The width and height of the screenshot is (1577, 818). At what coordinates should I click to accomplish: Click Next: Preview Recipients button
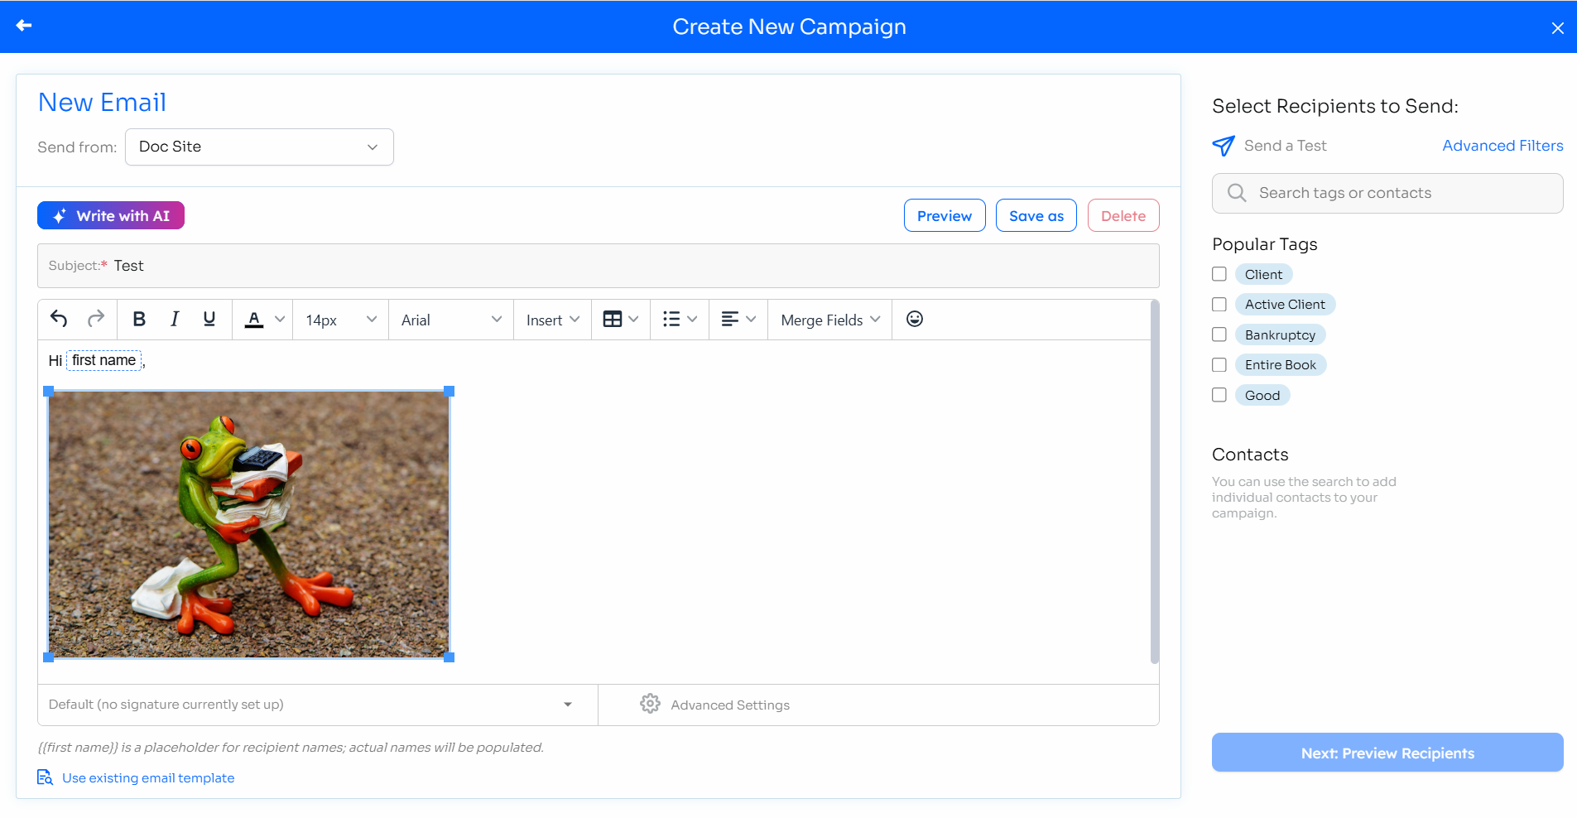point(1387,753)
